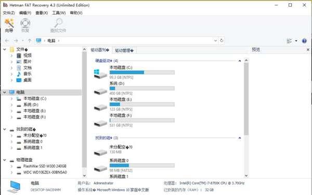Click system D: drive icon in list

100,92
